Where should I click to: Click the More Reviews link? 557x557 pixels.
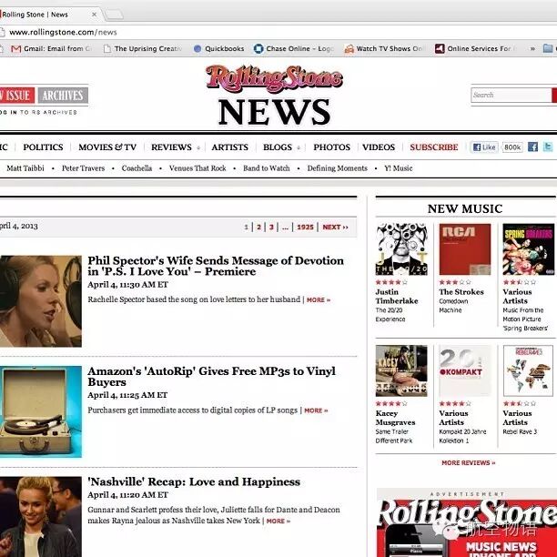[x=468, y=463]
